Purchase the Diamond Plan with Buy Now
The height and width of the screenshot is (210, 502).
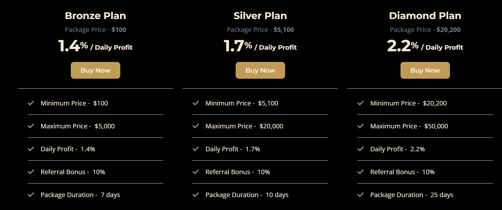pos(425,70)
